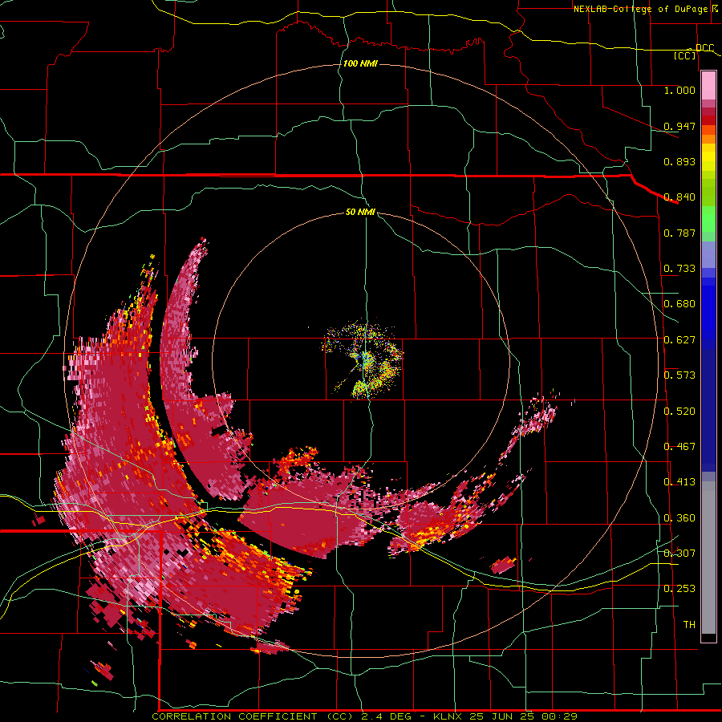Screen dimensions: 722x722
Task: Click the 0.680 legend value
Action: [679, 304]
